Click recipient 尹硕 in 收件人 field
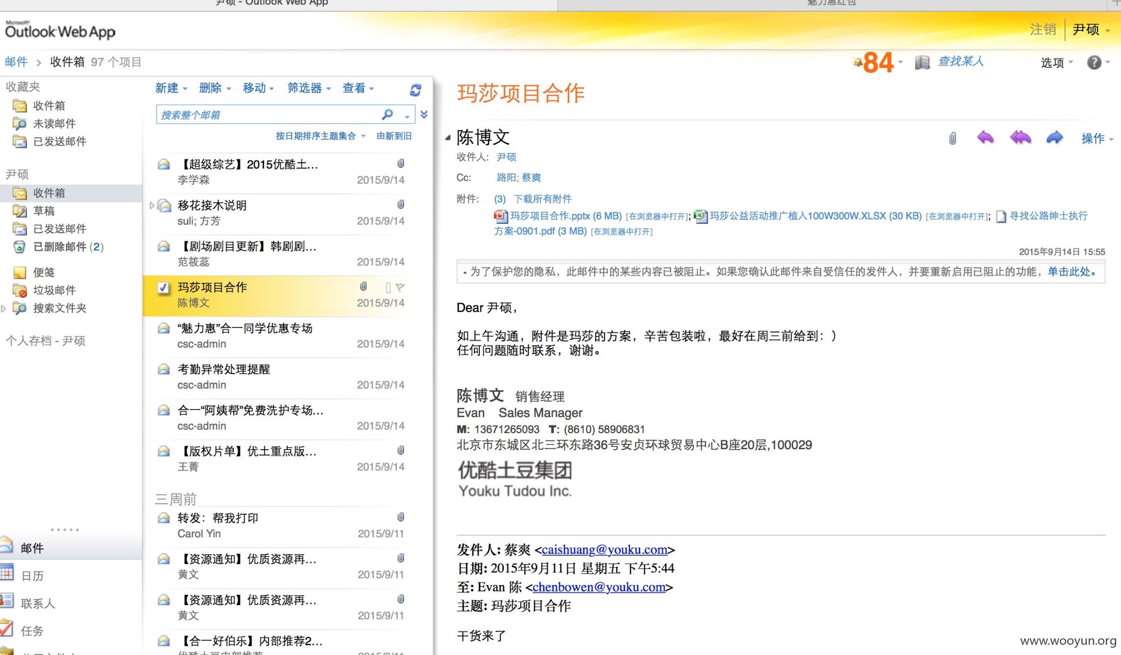 (x=506, y=157)
